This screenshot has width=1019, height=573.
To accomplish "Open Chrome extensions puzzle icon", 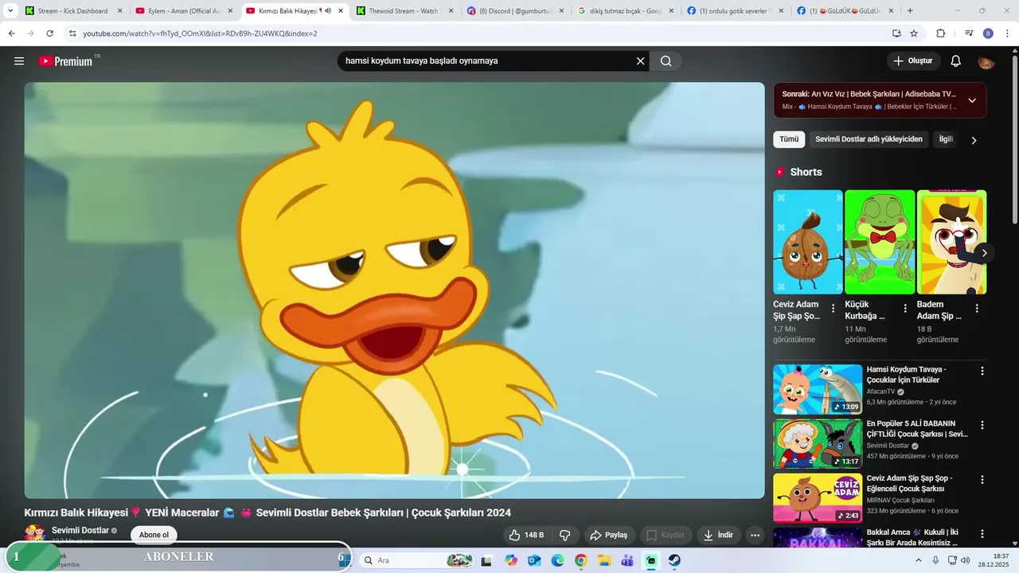I will 940,33.
